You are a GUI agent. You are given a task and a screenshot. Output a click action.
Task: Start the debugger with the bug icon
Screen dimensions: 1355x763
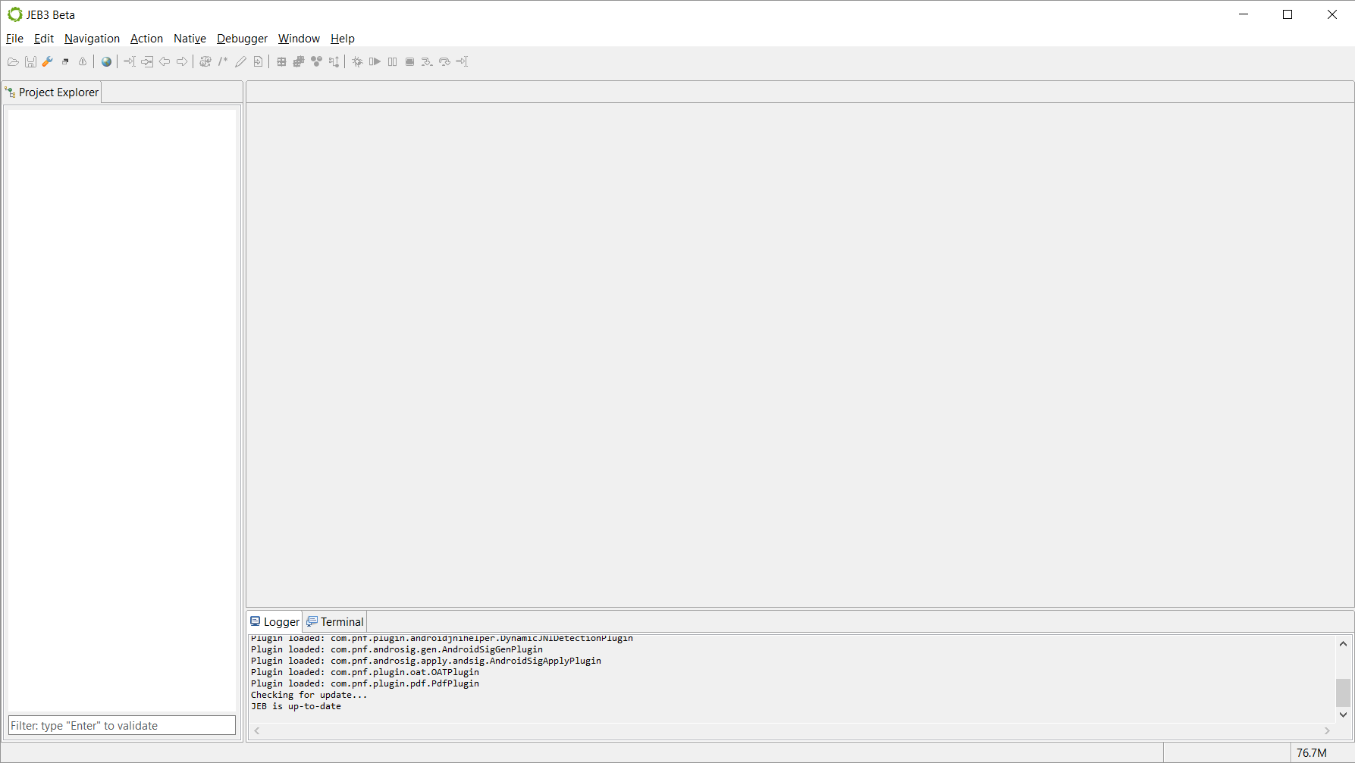click(x=357, y=61)
